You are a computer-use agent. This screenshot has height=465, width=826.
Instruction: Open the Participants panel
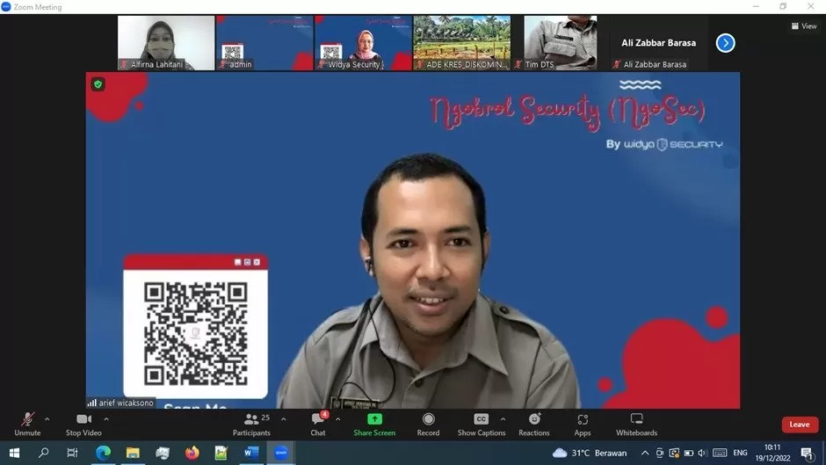[x=251, y=425]
